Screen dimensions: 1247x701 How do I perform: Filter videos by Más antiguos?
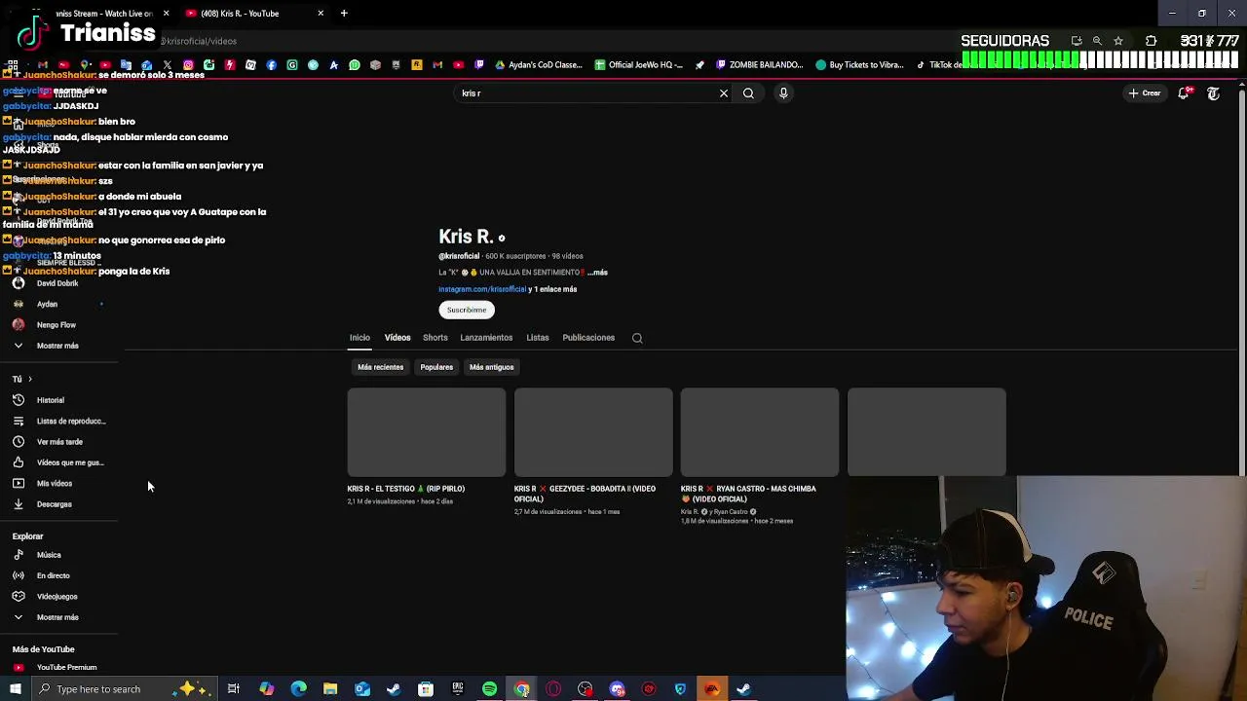pyautogui.click(x=491, y=367)
